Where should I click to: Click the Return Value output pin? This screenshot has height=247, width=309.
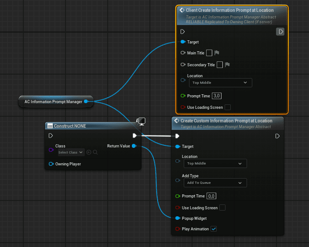pos(134,146)
